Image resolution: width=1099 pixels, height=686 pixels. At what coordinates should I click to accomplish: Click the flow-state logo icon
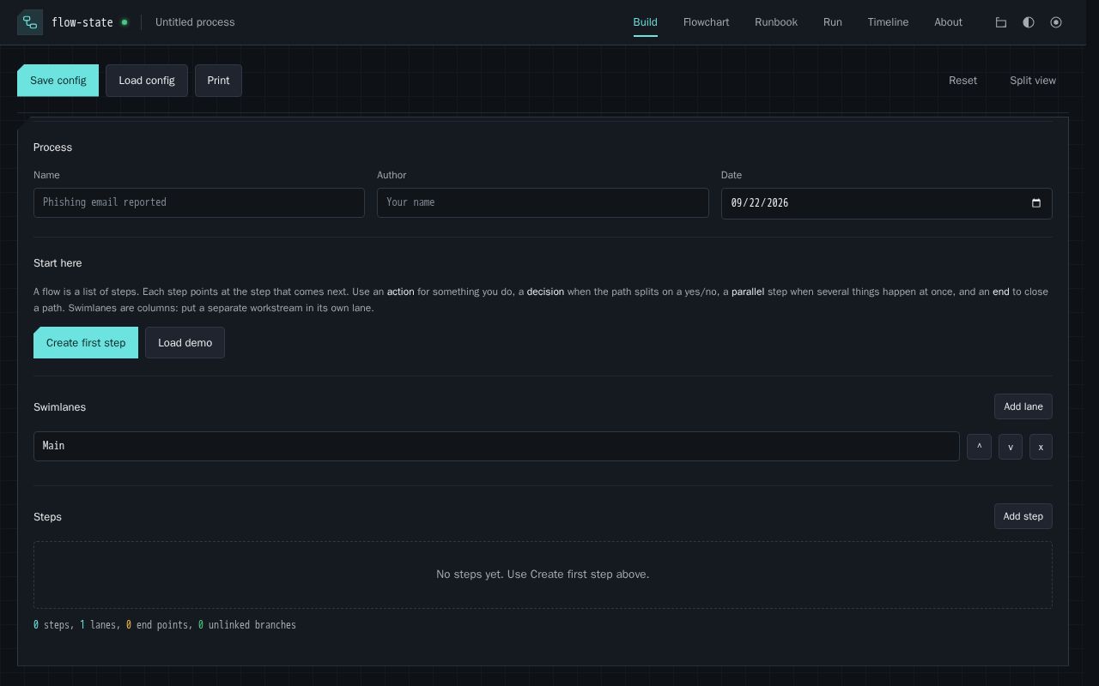30,22
